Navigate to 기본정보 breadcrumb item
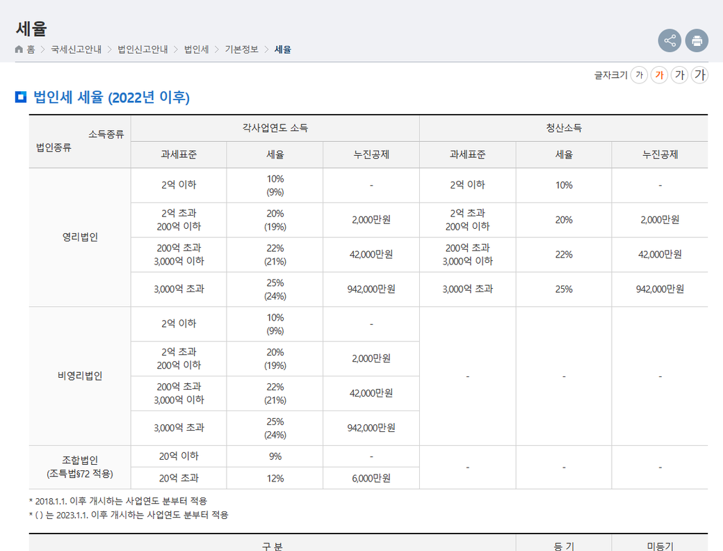723x551 pixels. (x=241, y=49)
